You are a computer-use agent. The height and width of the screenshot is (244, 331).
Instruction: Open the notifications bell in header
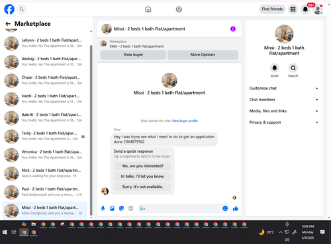305,9
